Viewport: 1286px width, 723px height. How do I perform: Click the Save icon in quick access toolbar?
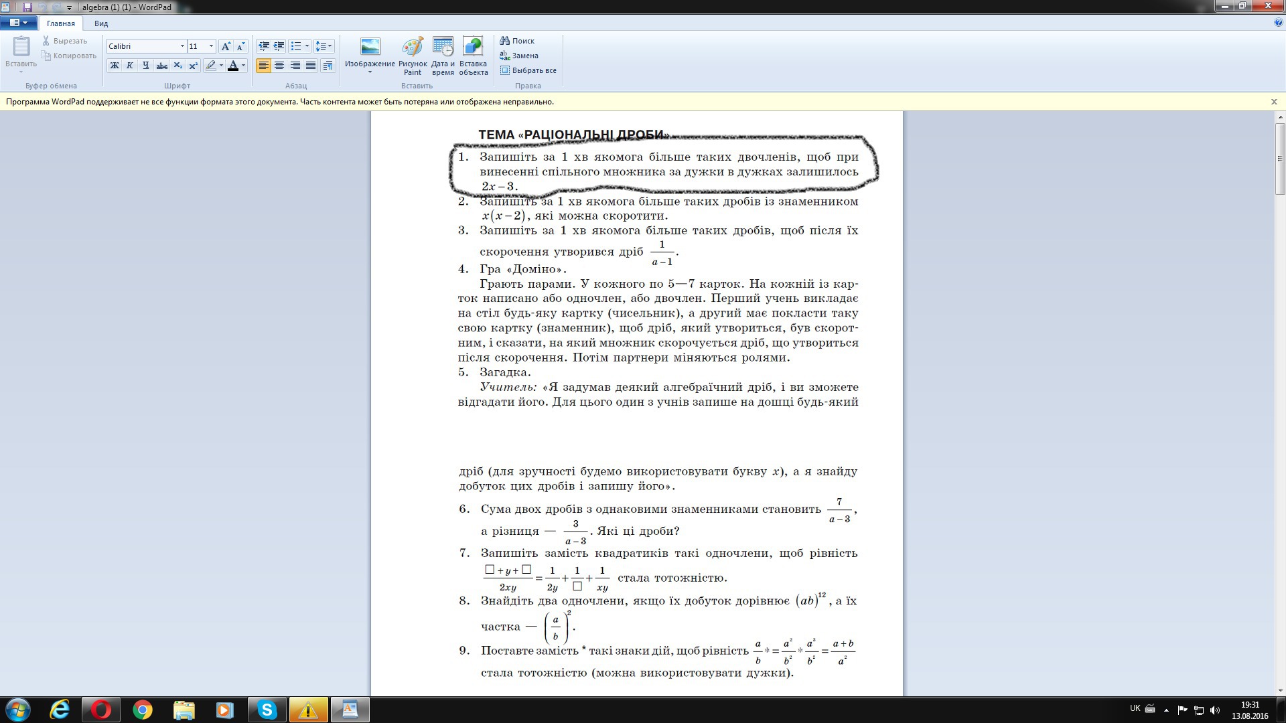[x=27, y=7]
